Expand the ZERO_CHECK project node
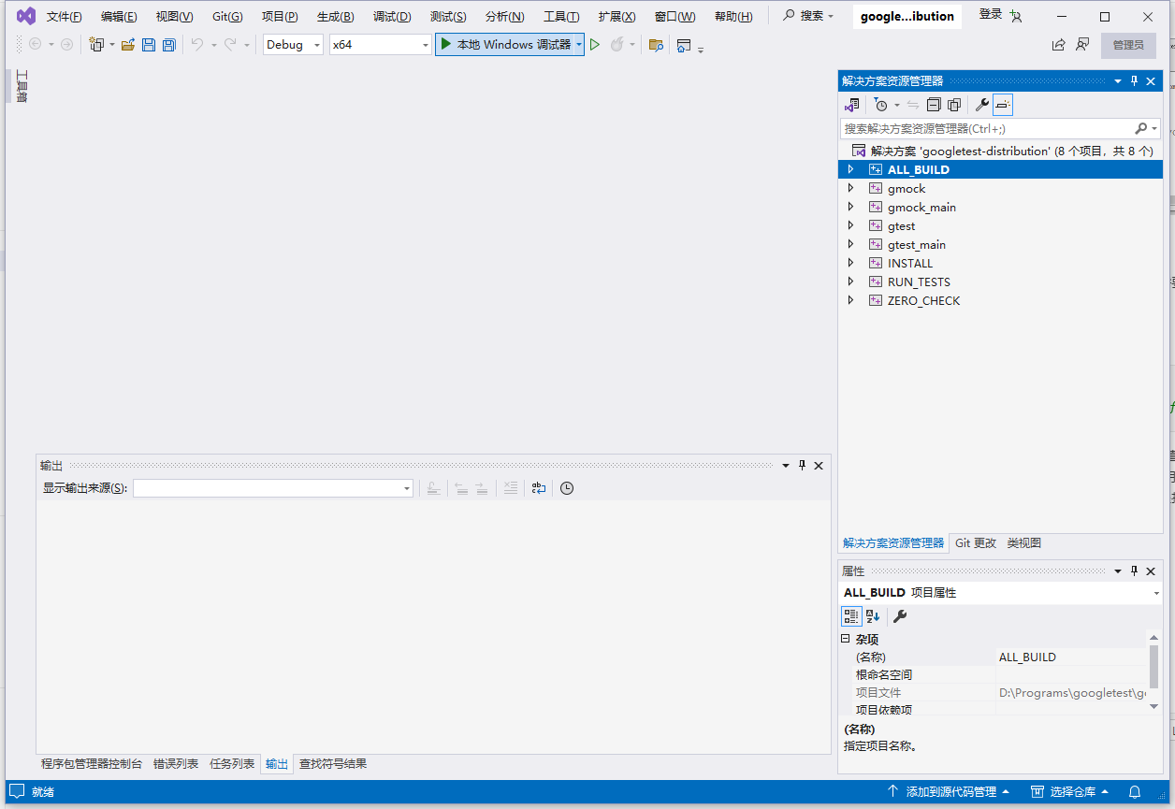Image resolution: width=1175 pixels, height=809 pixels. pos(850,300)
